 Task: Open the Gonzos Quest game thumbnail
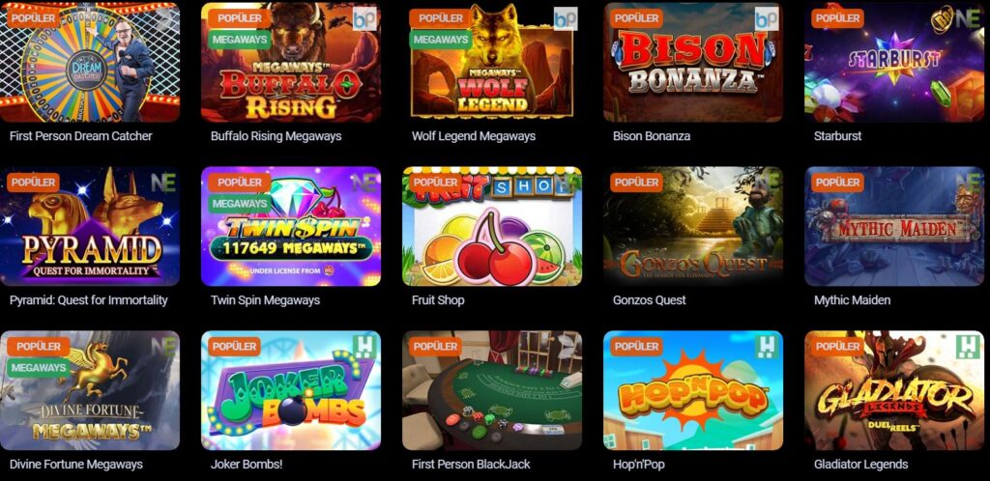(692, 226)
